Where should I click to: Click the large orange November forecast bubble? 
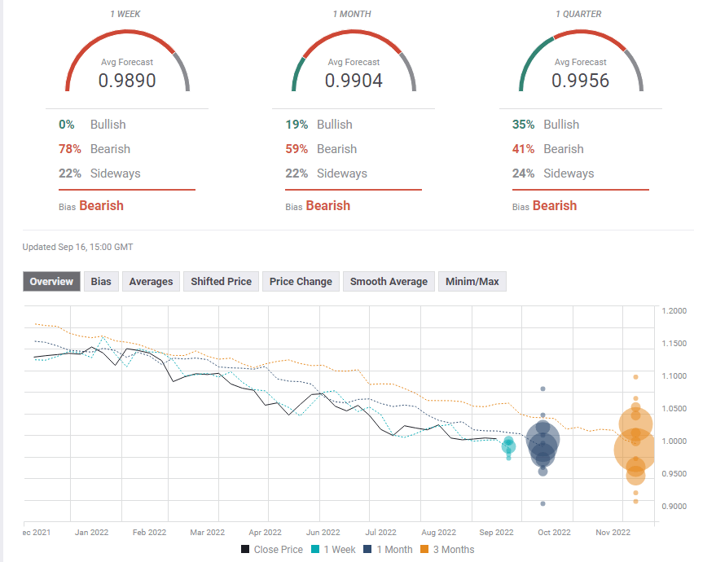pyautogui.click(x=635, y=450)
